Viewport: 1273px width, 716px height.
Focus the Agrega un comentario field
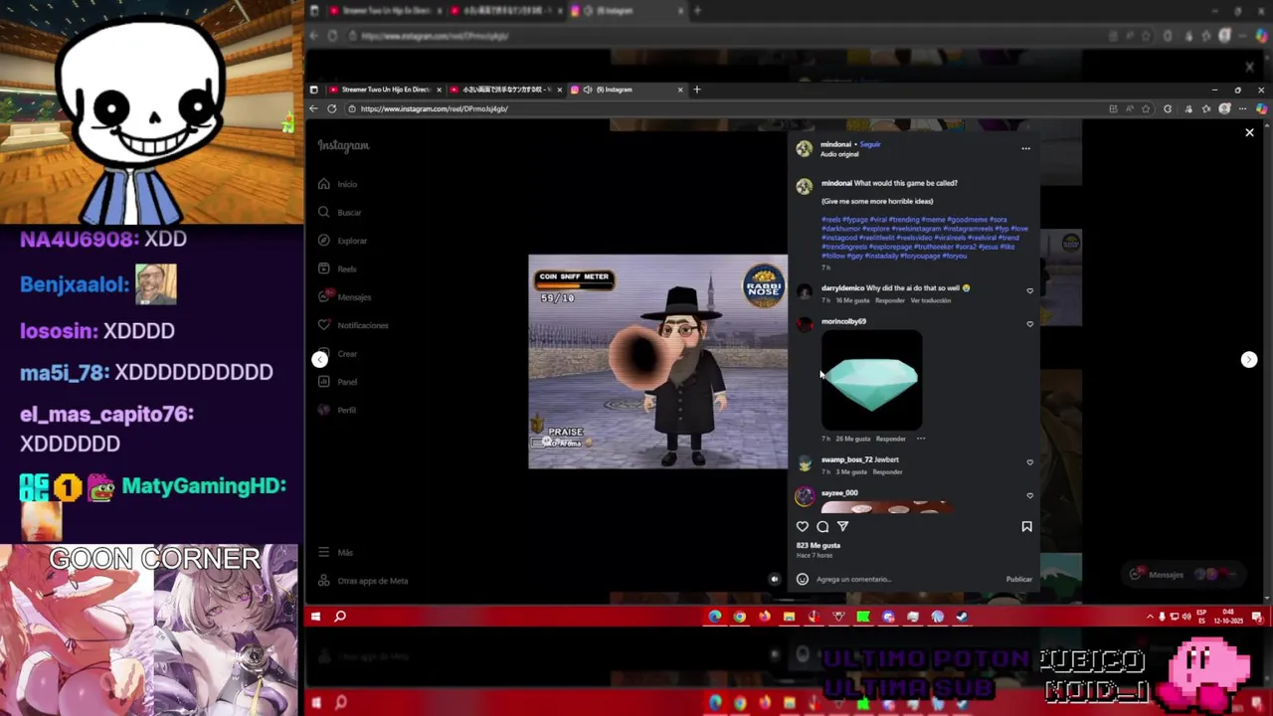(907, 579)
